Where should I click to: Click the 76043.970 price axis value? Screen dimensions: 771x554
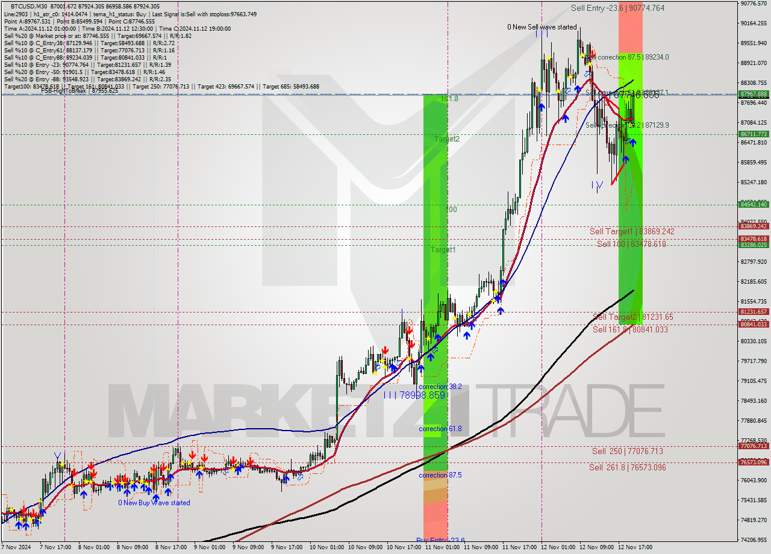point(754,481)
